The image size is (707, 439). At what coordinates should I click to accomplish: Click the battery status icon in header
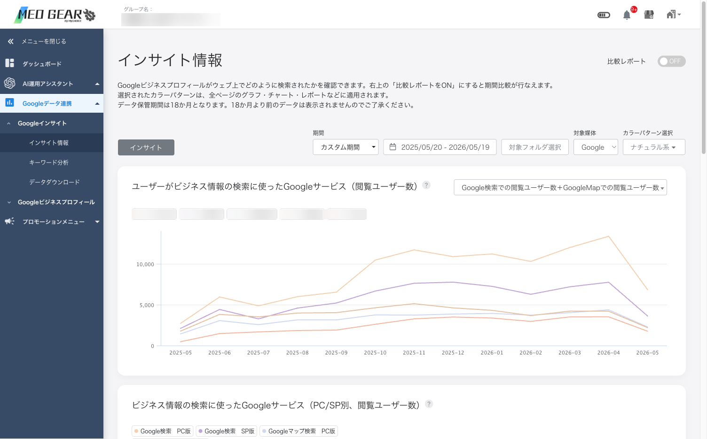[604, 15]
